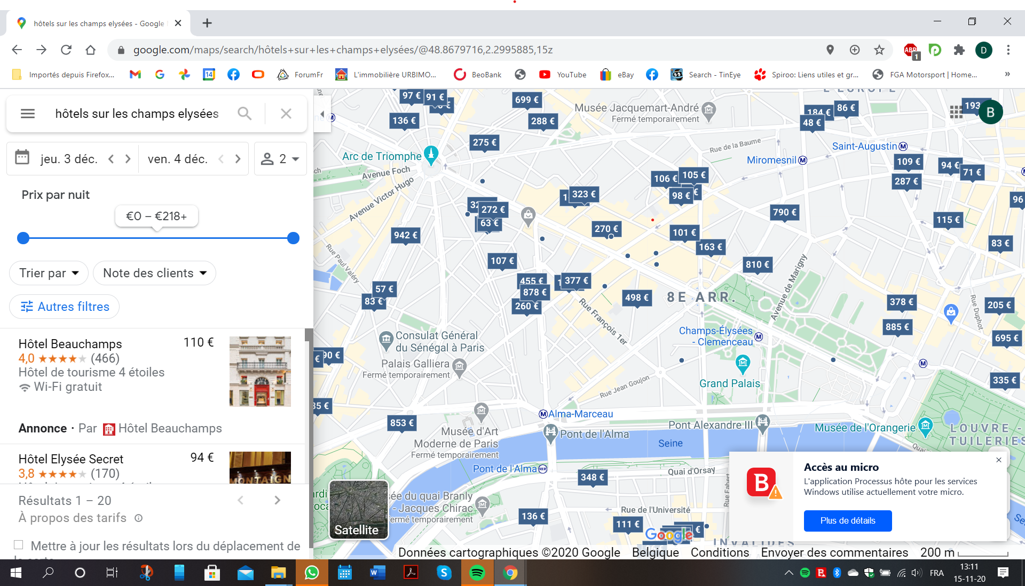Click the magnifier search icon in search box

[245, 114]
